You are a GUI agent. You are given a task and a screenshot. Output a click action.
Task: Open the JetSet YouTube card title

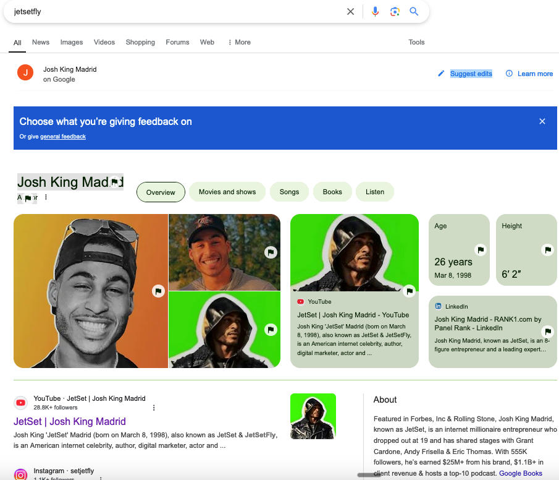click(353, 315)
